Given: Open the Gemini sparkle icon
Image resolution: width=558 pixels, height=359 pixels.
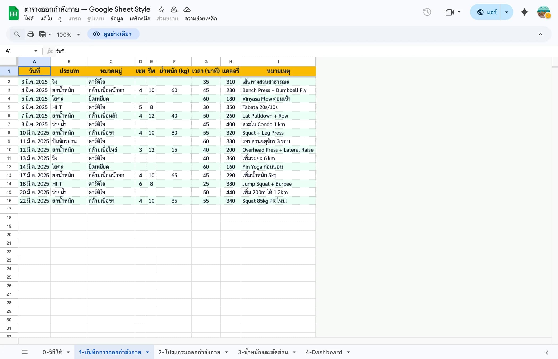Looking at the screenshot, I should coord(524,12).
